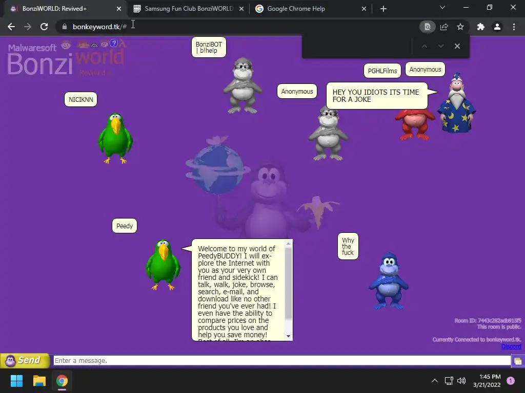
Task: Click the Chrome back arrow
Action: click(11, 27)
